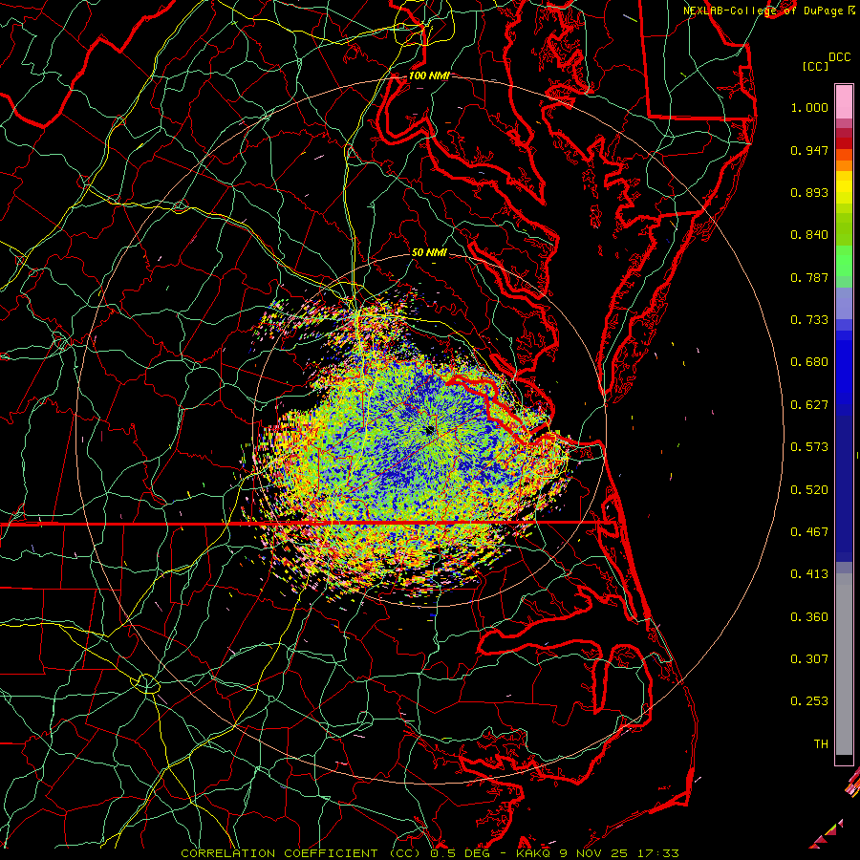Select the red segment of the color bar

(x=844, y=143)
